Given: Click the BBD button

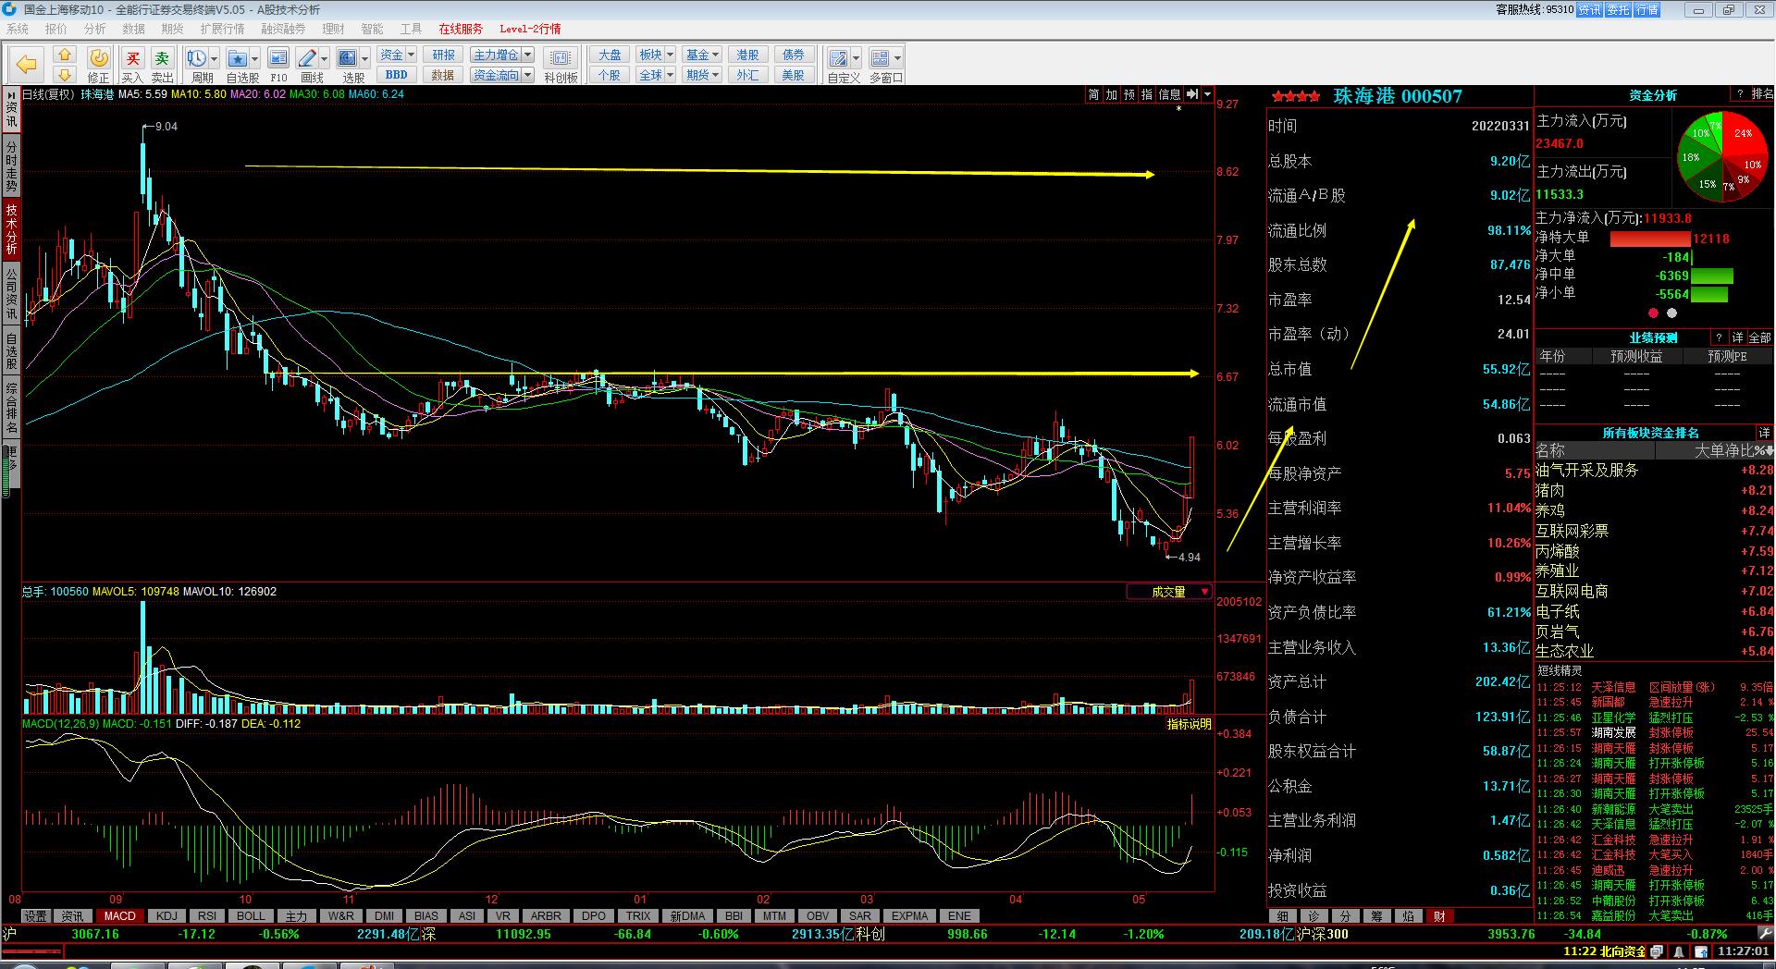Looking at the screenshot, I should 396,75.
